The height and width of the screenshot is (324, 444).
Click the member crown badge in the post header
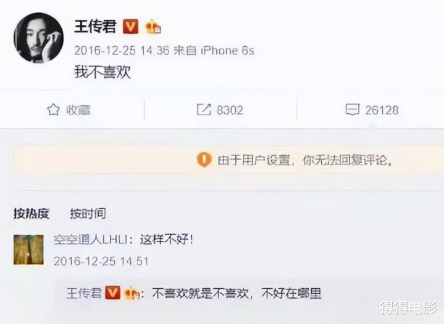click(153, 27)
